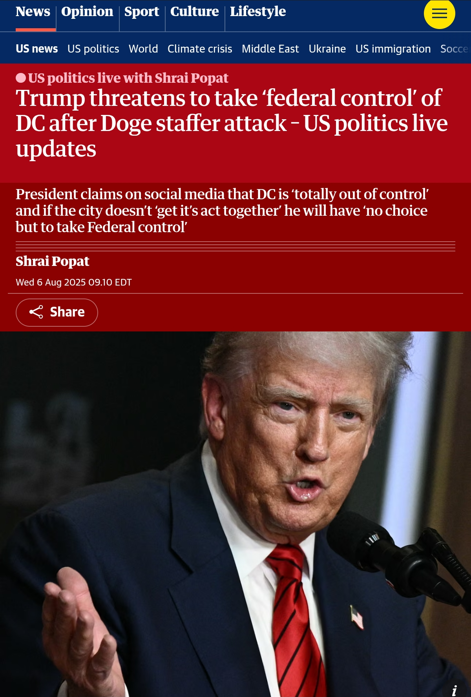Click the share icon in Share button
The width and height of the screenshot is (471, 697).
click(x=36, y=312)
